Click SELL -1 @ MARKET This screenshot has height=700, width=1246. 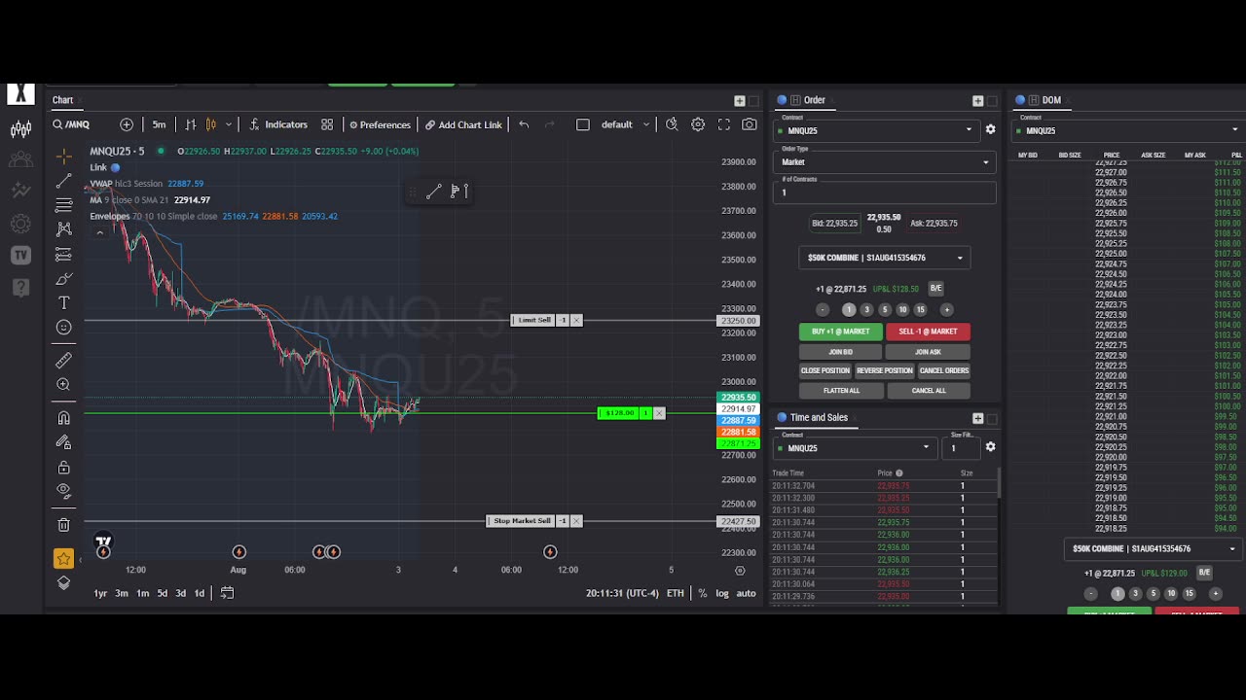928,332
